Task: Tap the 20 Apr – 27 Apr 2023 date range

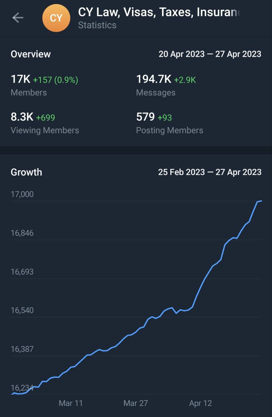Action: [x=210, y=54]
